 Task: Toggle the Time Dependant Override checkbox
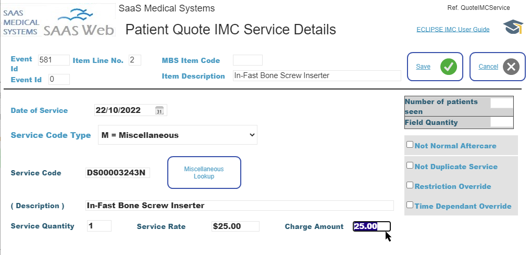(x=410, y=205)
